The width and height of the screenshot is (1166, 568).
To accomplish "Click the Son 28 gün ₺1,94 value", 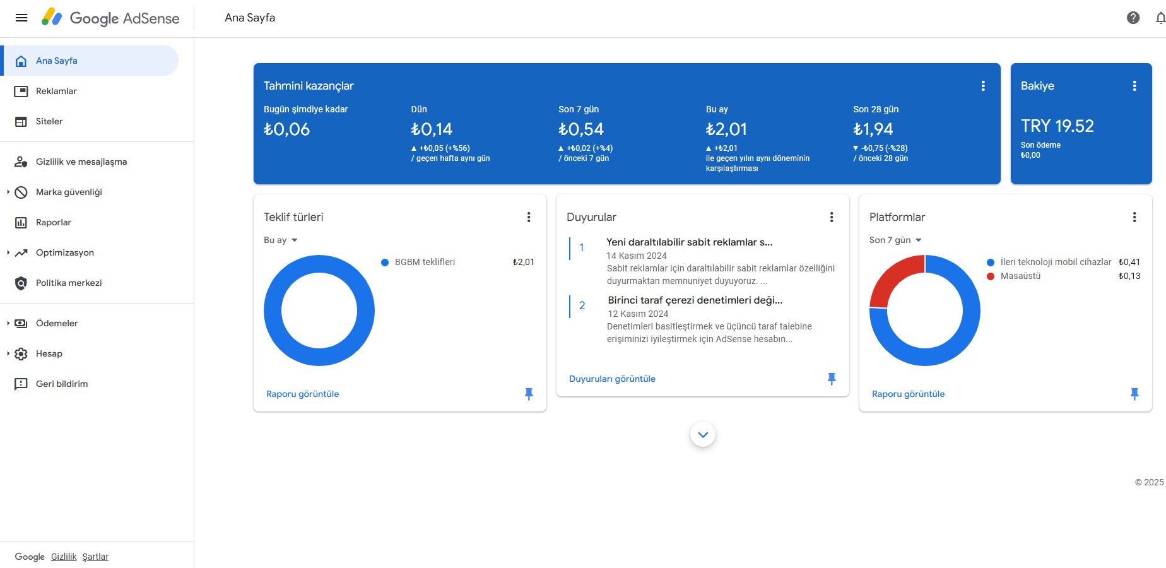I will (x=873, y=129).
